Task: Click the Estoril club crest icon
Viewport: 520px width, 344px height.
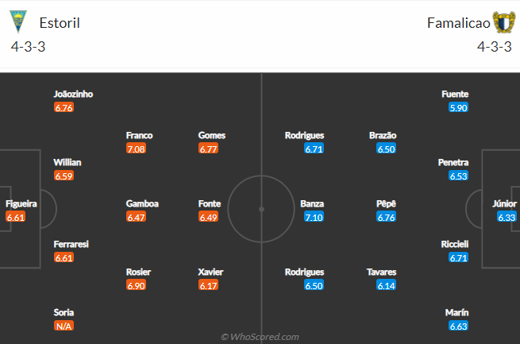Action: pos(18,21)
